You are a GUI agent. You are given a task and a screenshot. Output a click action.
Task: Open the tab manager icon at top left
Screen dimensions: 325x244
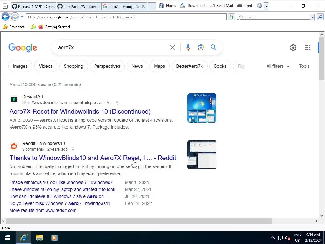pos(5,6)
